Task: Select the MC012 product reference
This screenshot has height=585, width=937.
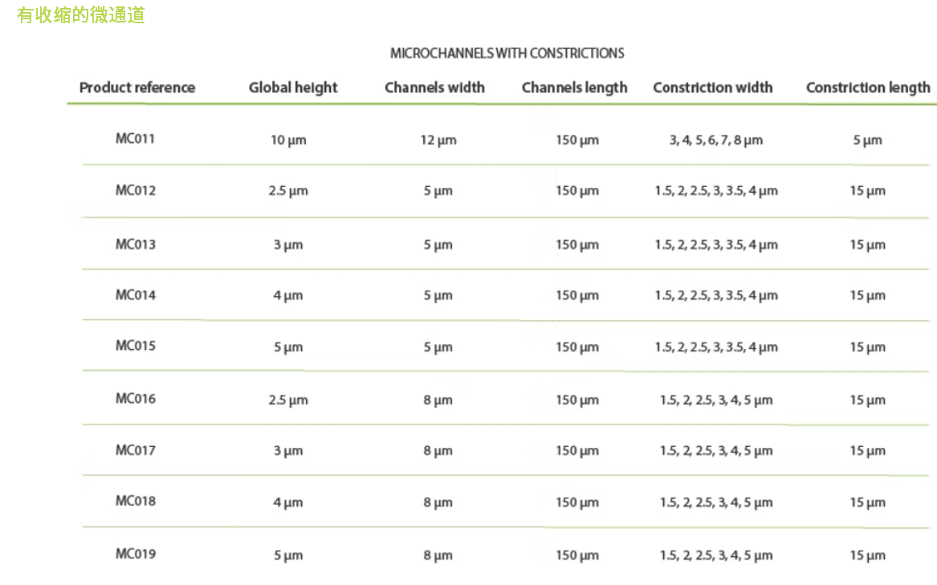Action: pyautogui.click(x=135, y=190)
